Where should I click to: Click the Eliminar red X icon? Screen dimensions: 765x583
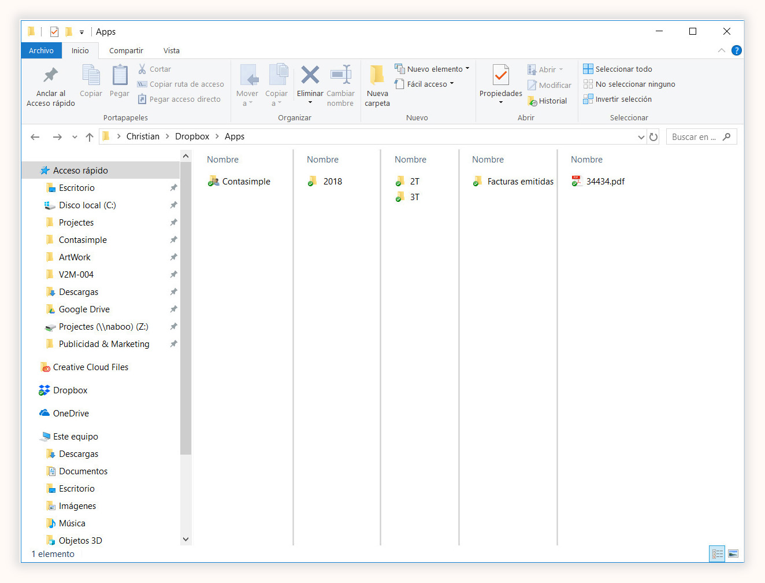[x=310, y=75]
